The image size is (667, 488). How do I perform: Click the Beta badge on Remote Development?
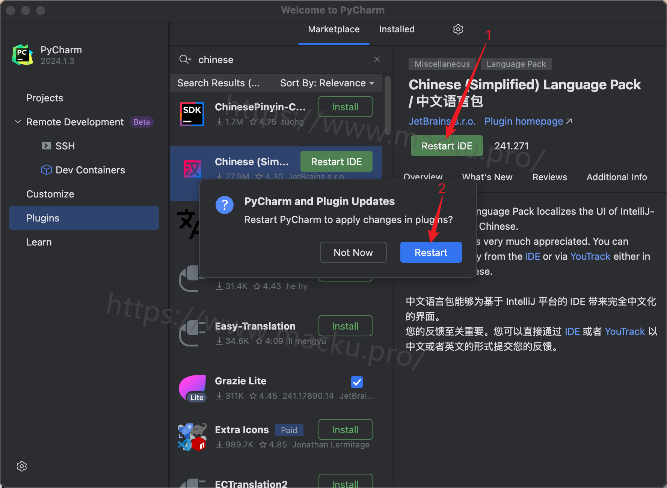pyautogui.click(x=142, y=122)
